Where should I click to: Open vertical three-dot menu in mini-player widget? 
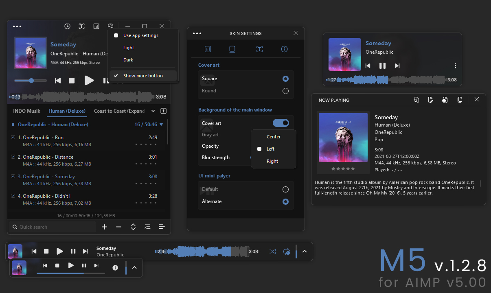coord(455,66)
